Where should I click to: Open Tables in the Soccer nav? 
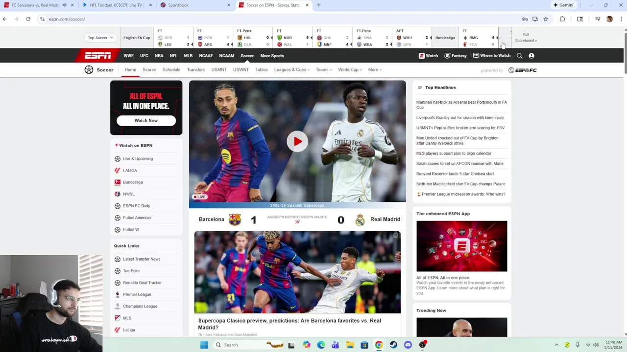click(x=261, y=70)
